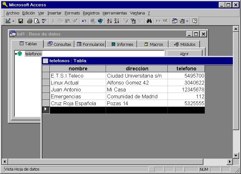This screenshot has width=241, height=174.
Task: Open the View mode dropdown arrow
Action: pyautogui.click(x=13, y=21)
